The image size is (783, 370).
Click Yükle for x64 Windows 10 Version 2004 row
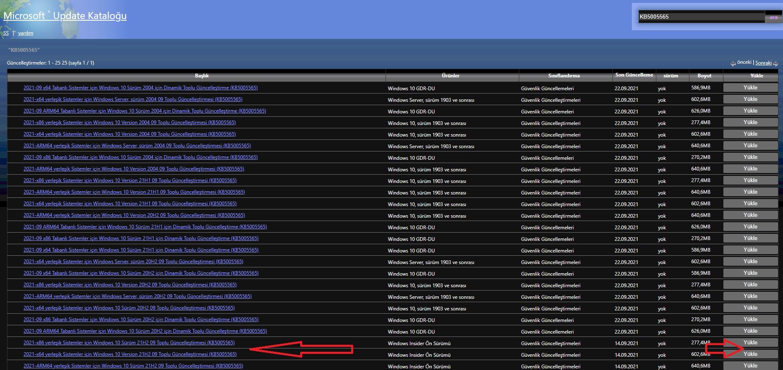pyautogui.click(x=750, y=134)
